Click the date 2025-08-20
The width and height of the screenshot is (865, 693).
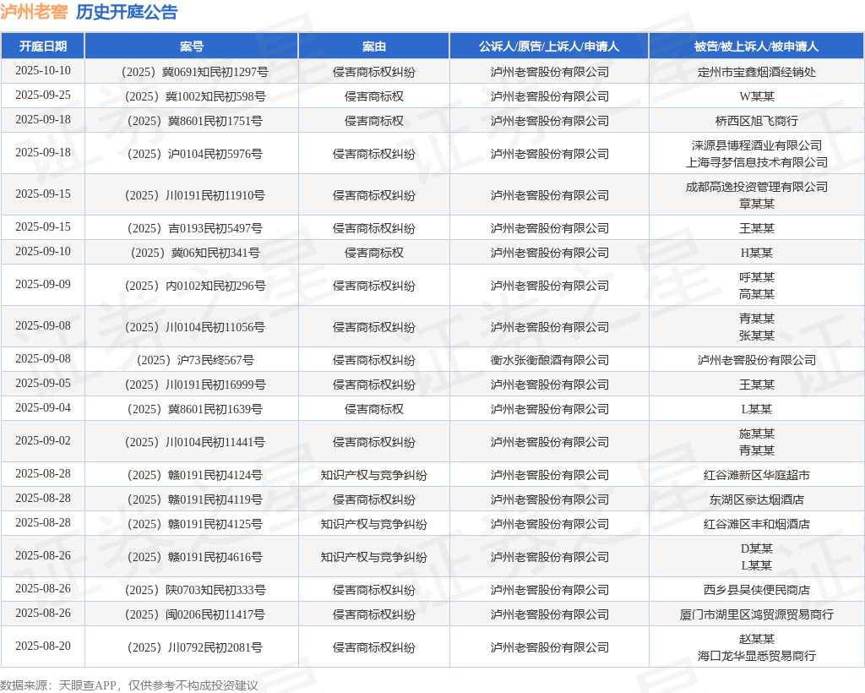[x=43, y=646]
